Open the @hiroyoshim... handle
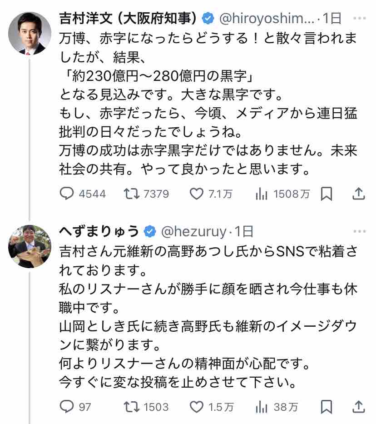This screenshot has height=424, width=376. (x=267, y=19)
